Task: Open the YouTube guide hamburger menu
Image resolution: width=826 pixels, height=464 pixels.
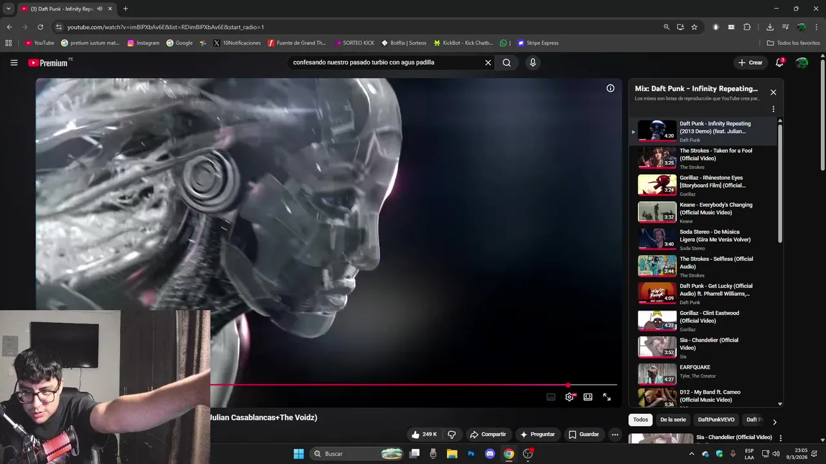Action: pyautogui.click(x=14, y=63)
